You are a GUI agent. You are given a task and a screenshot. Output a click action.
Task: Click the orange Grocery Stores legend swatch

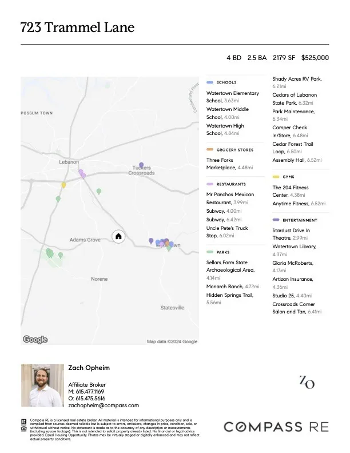pyautogui.click(x=210, y=150)
